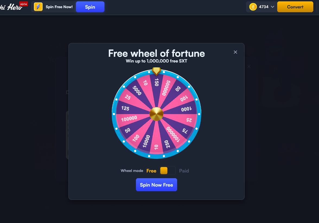
Task: Click the Spin Now Free button
Action: [157, 185]
